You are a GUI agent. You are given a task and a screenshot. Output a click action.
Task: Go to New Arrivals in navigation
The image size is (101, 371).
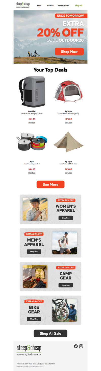63,5
